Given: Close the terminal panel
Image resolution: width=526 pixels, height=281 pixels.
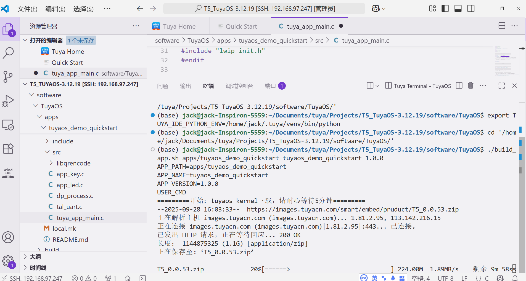Looking at the screenshot, I should click(514, 86).
